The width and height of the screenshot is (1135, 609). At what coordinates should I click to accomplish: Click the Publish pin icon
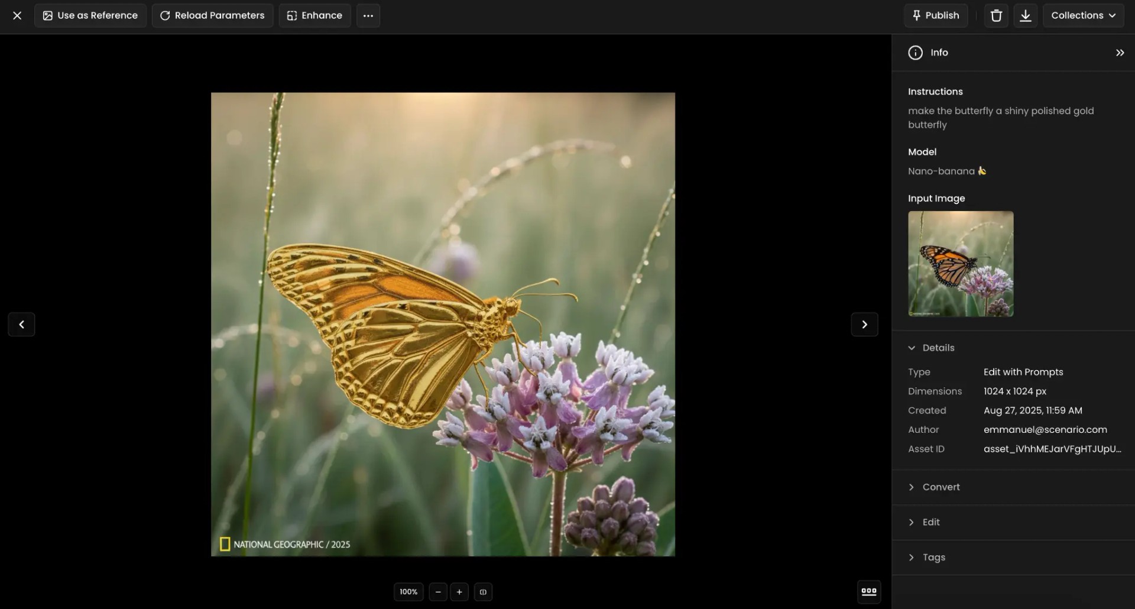point(916,15)
